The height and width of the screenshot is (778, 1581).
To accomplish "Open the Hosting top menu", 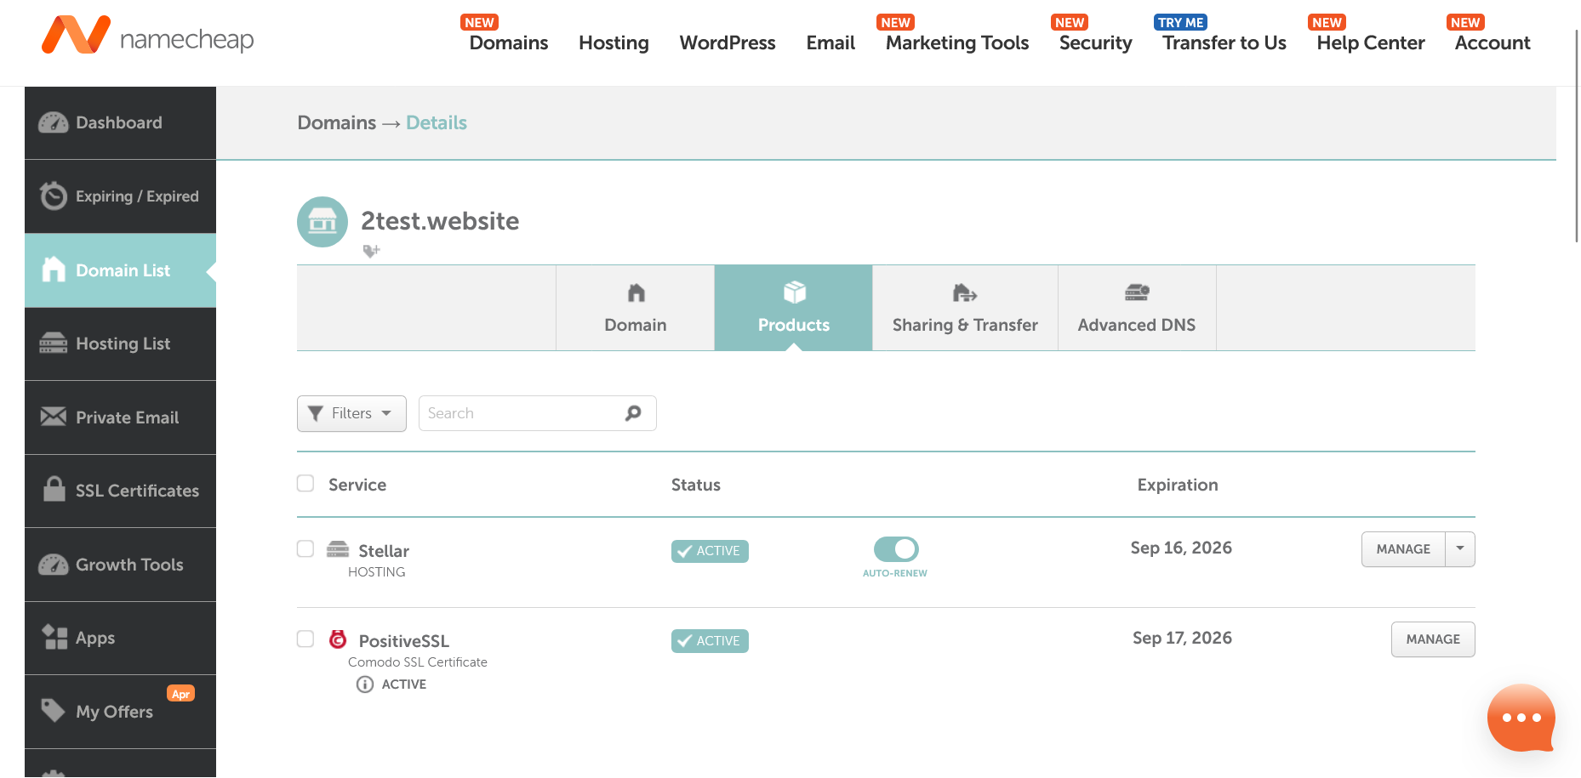I will point(614,43).
